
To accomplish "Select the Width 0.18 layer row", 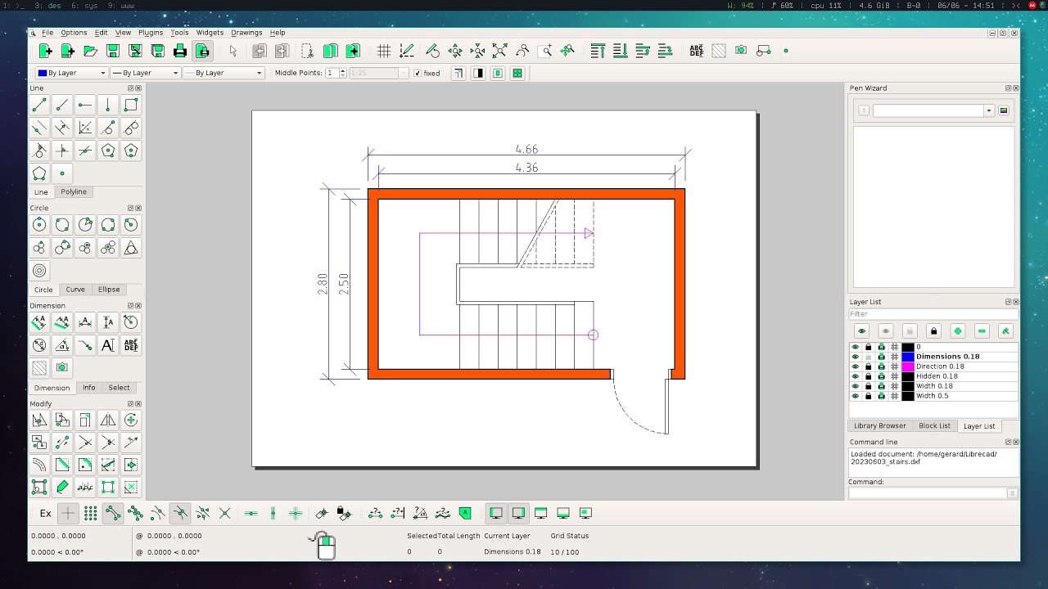I will 933,386.
